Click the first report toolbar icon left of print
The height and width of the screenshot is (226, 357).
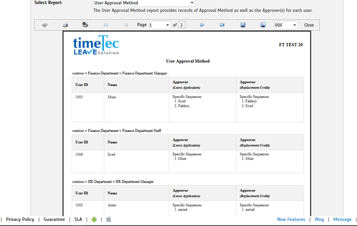45,25
